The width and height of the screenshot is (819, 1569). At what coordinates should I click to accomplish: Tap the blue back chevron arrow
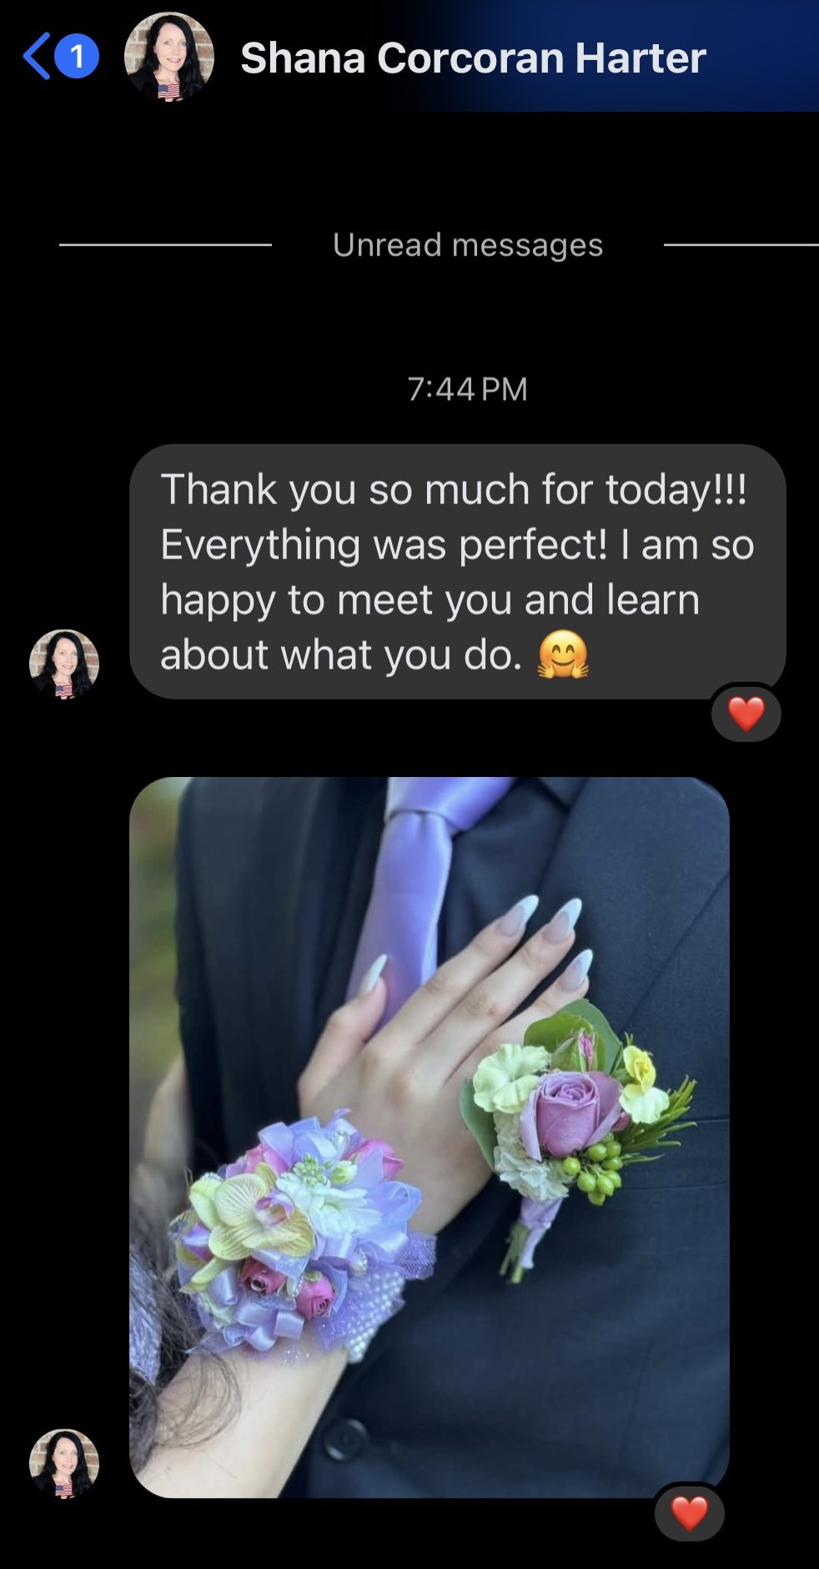click(37, 57)
